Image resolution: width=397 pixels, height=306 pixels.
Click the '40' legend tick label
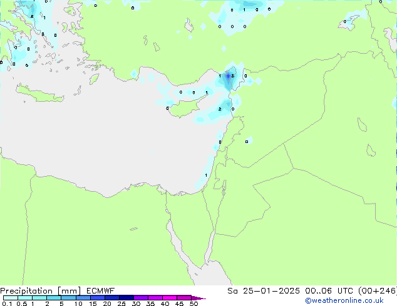[x=165, y=304]
